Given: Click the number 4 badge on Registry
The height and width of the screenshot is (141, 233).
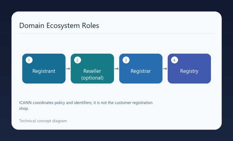Looking at the screenshot, I should pyautogui.click(x=174, y=60).
